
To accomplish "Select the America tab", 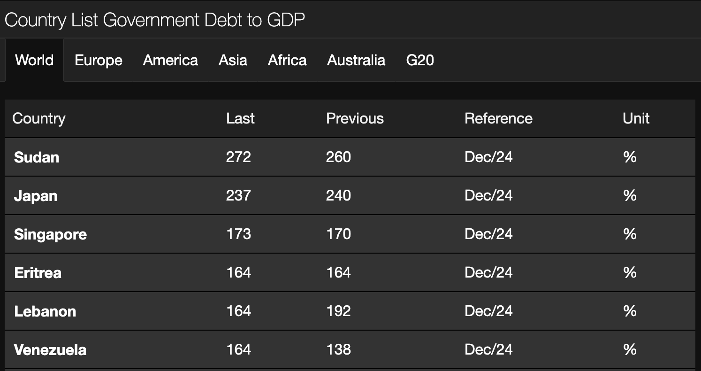I will coord(170,60).
